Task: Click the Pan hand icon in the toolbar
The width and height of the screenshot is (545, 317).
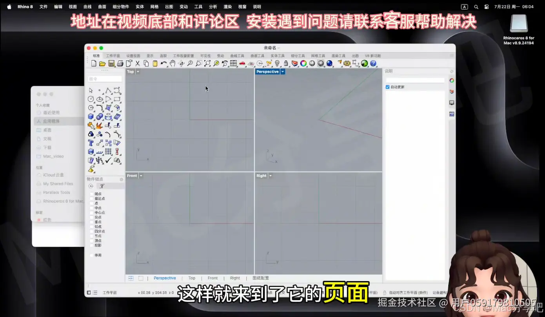Action: (x=173, y=63)
